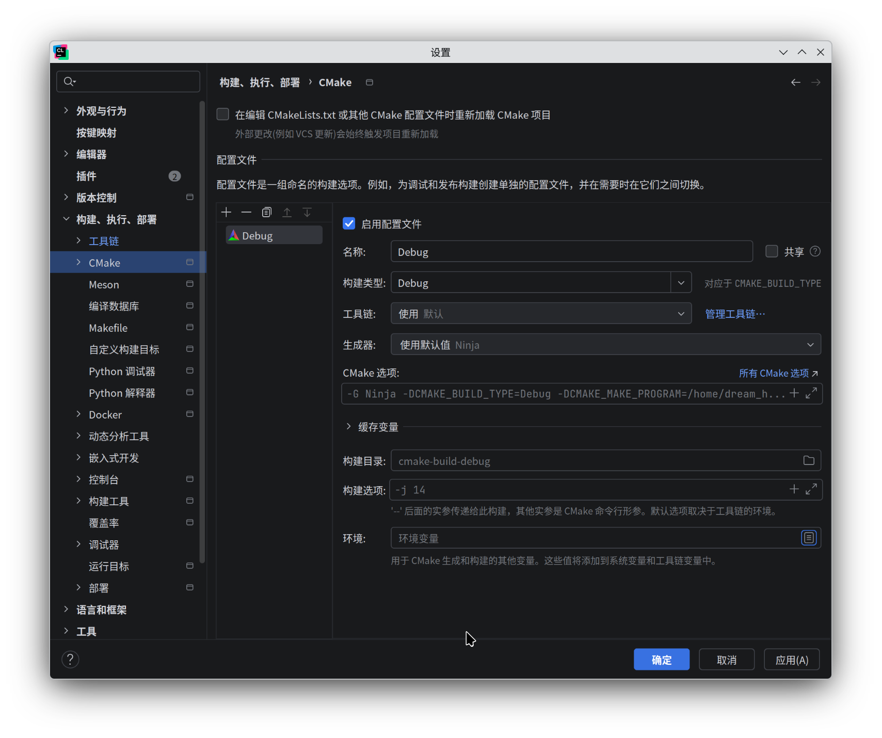Click the help question mark button
This screenshot has width=882, height=738.
[x=70, y=659]
